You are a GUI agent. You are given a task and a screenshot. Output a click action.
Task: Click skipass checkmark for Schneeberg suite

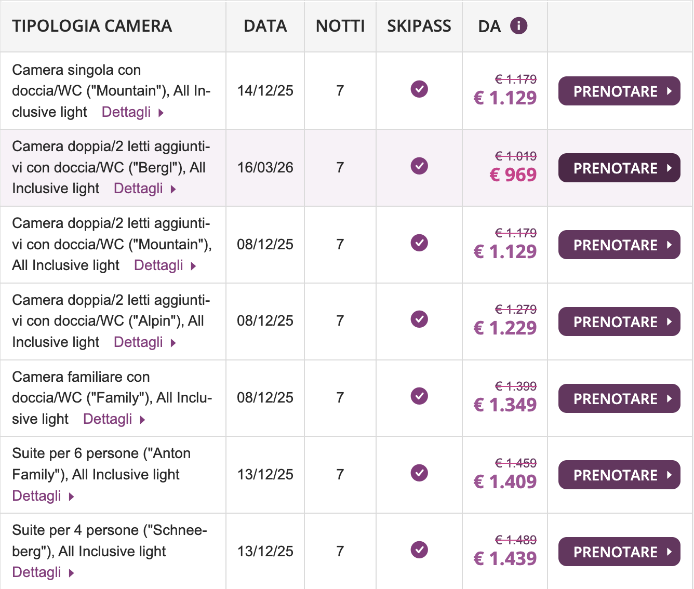coord(419,550)
